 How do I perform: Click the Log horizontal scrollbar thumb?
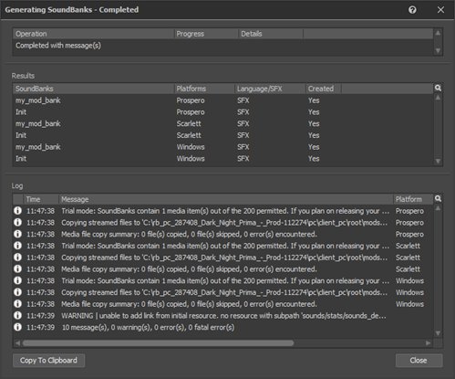coord(158,343)
